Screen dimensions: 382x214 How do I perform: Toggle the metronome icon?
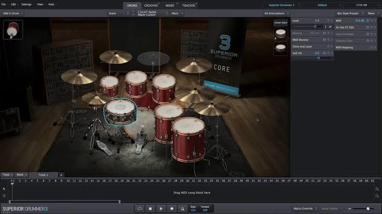[182, 208]
